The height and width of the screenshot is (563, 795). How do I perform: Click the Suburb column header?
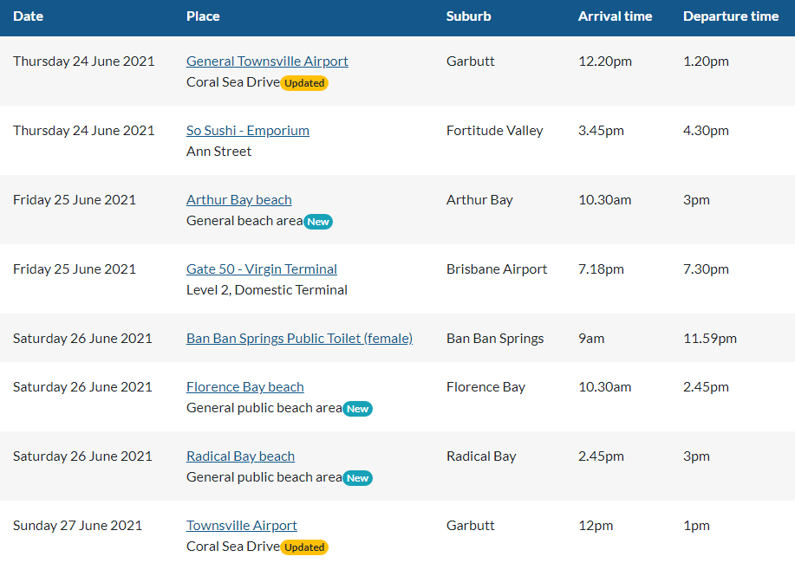(468, 16)
